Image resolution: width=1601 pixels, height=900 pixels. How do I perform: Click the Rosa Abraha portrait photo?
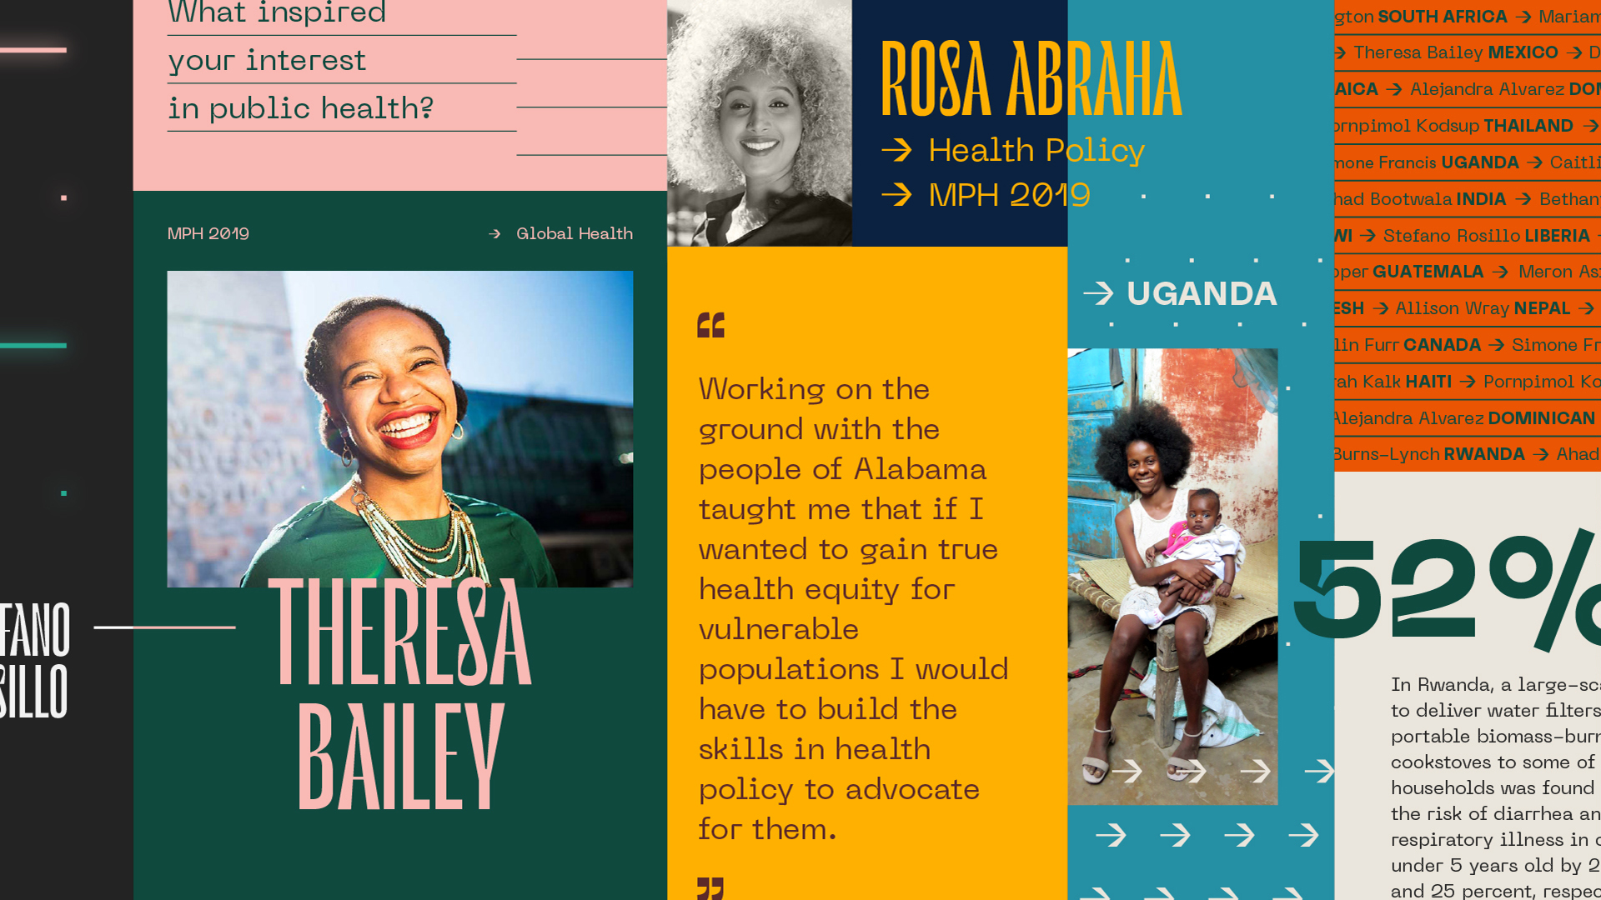point(760,123)
